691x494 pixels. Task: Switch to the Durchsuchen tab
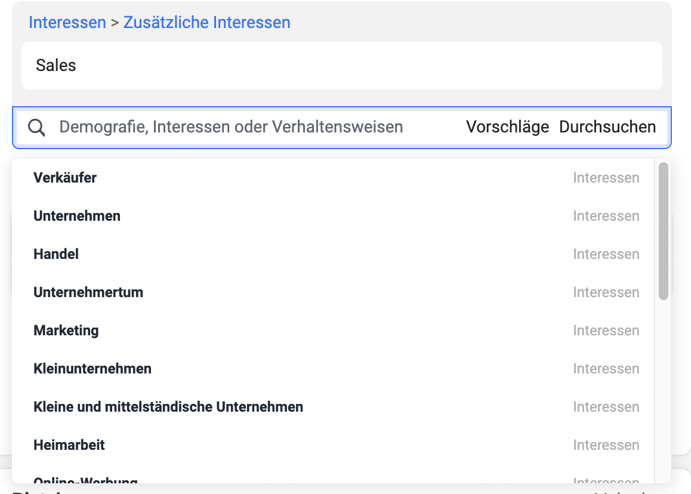[607, 127]
